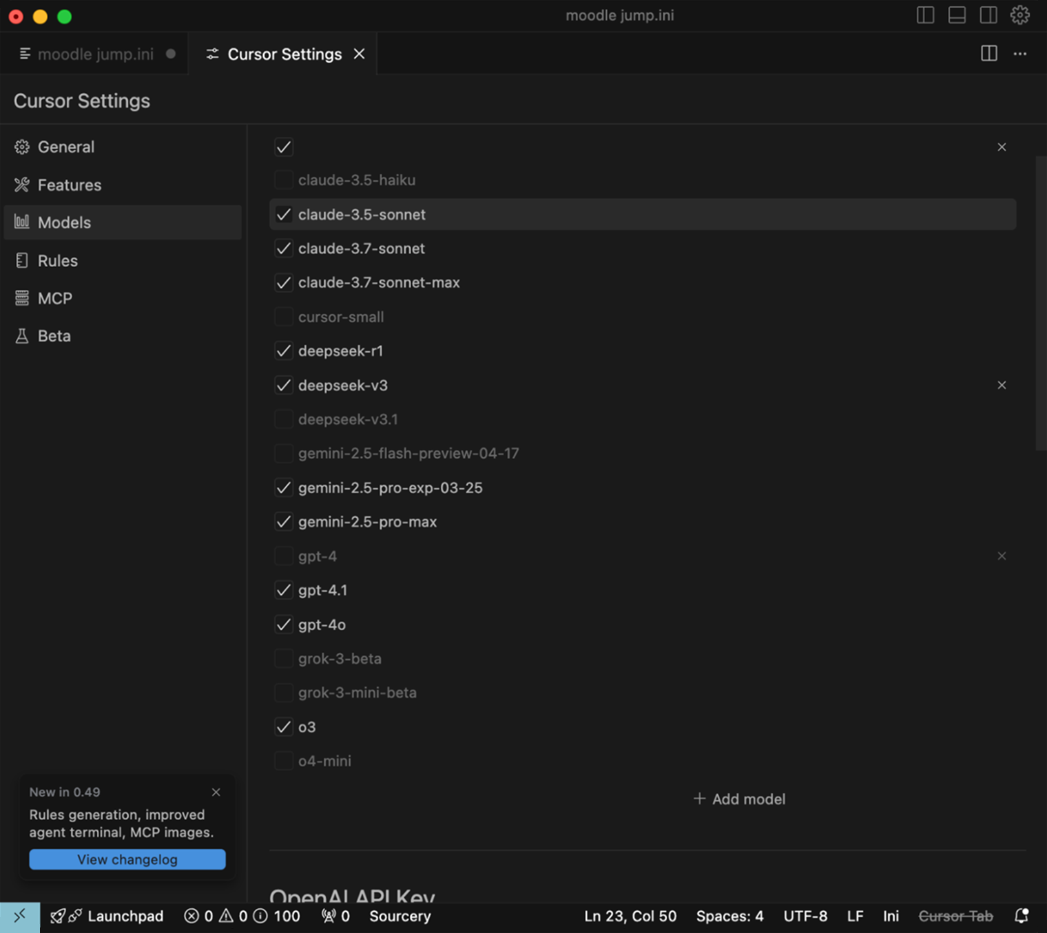Viewport: 1047px width, 933px height.
Task: Switch to moodle jump.ini tab
Action: tap(95, 54)
